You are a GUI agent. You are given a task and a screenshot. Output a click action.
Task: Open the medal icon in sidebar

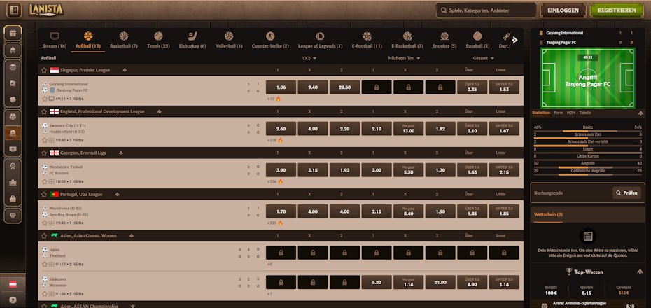(13, 166)
